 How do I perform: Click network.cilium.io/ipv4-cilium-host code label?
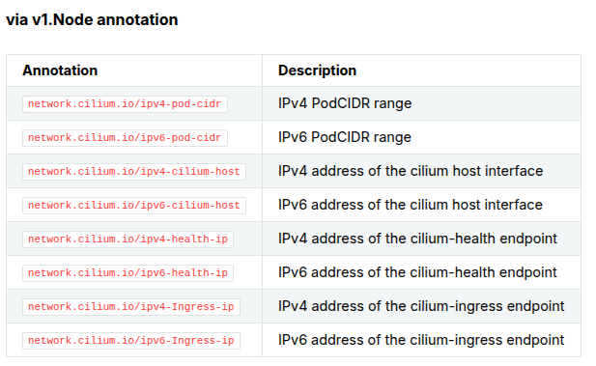coord(134,172)
